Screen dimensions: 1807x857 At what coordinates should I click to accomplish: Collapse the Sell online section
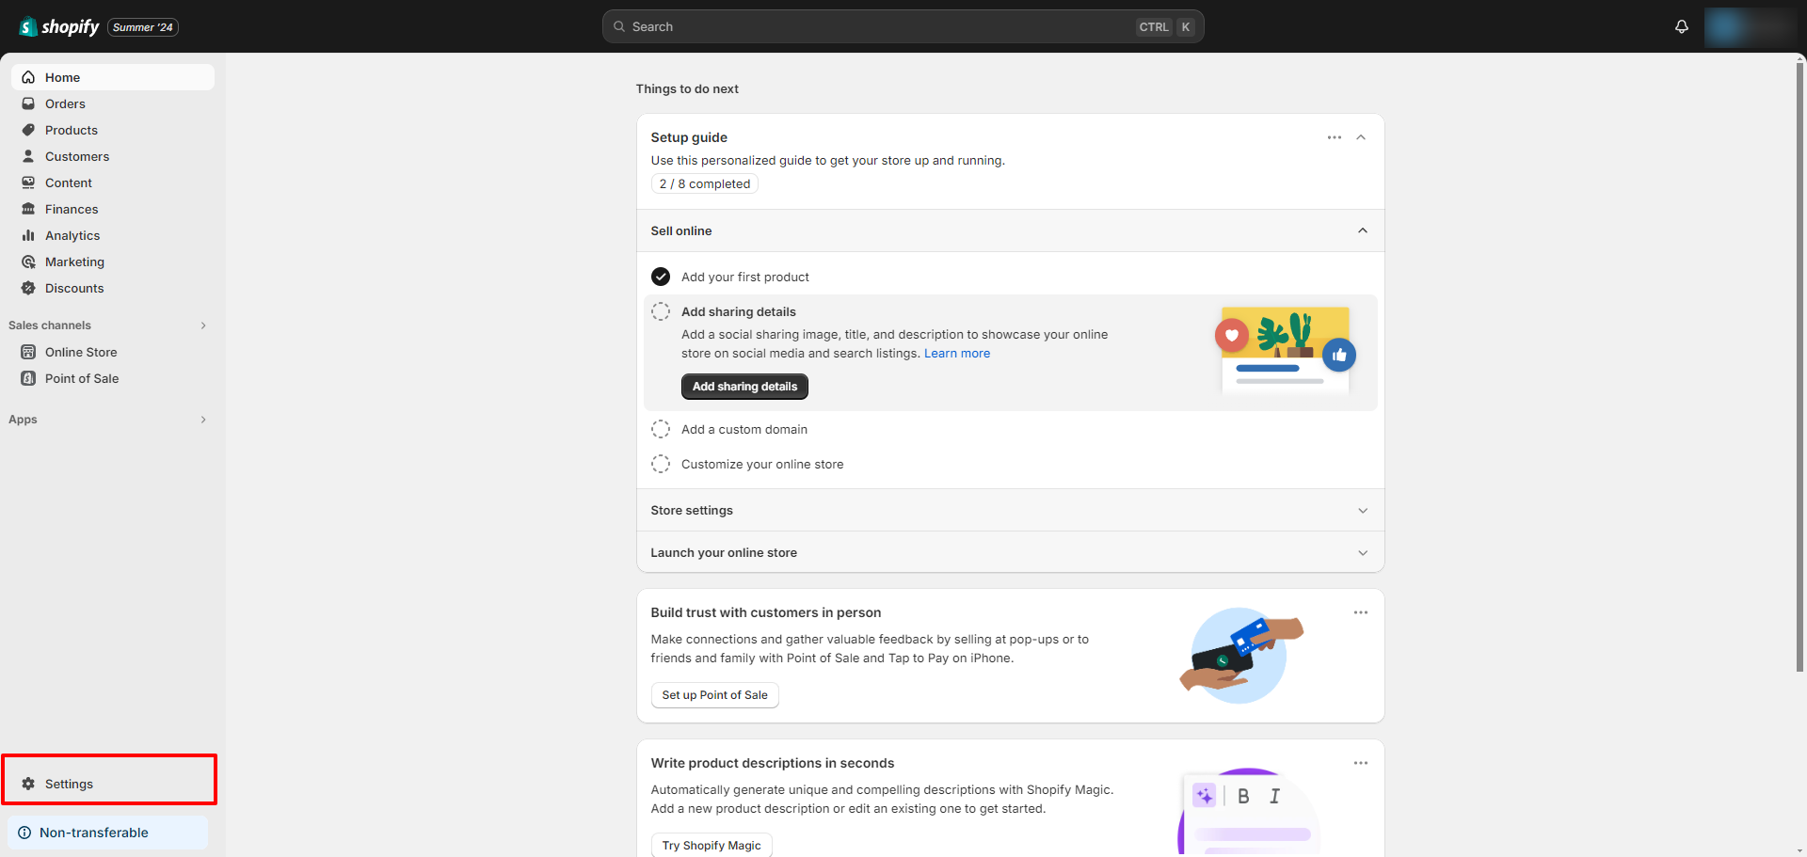pyautogui.click(x=1363, y=230)
